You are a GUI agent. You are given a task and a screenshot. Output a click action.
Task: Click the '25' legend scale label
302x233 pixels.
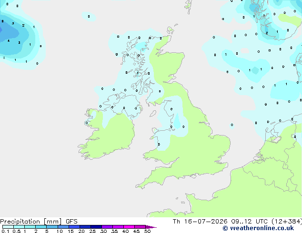(92, 231)
